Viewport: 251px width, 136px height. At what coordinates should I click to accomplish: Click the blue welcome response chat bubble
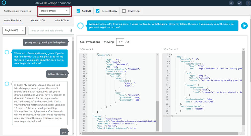point(40,58)
